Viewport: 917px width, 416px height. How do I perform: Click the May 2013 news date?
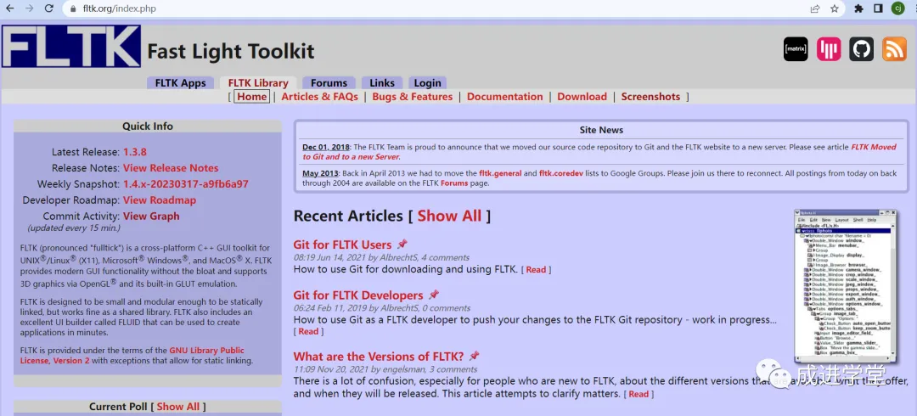coord(320,173)
